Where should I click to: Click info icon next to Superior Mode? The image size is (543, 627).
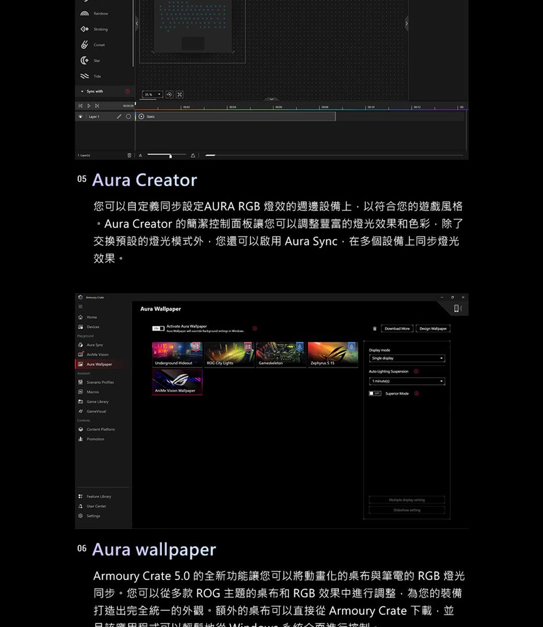point(417,393)
